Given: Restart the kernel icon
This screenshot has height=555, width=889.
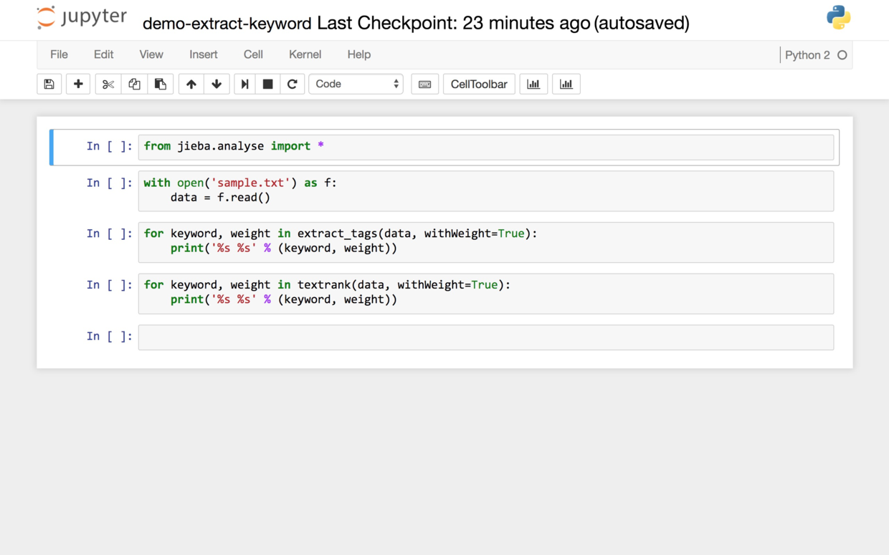Looking at the screenshot, I should [292, 84].
